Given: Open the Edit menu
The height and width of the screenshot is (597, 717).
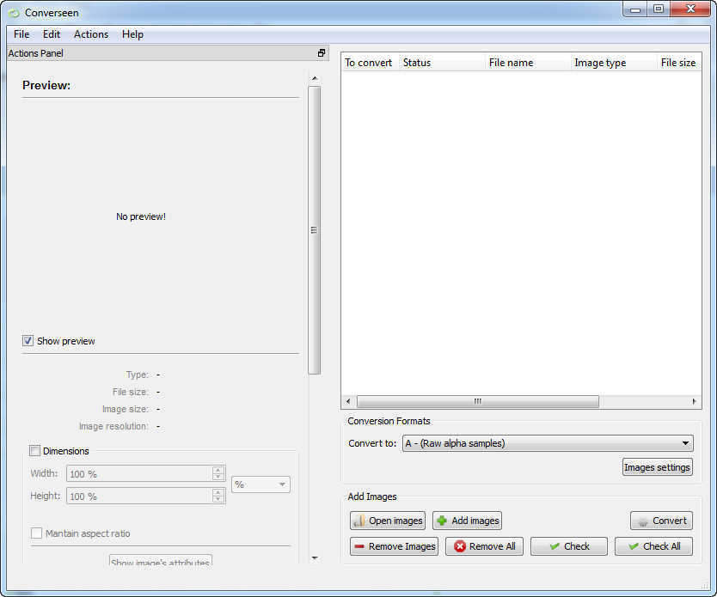Looking at the screenshot, I should 52,34.
